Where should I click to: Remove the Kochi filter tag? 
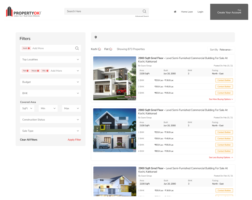[29, 48]
